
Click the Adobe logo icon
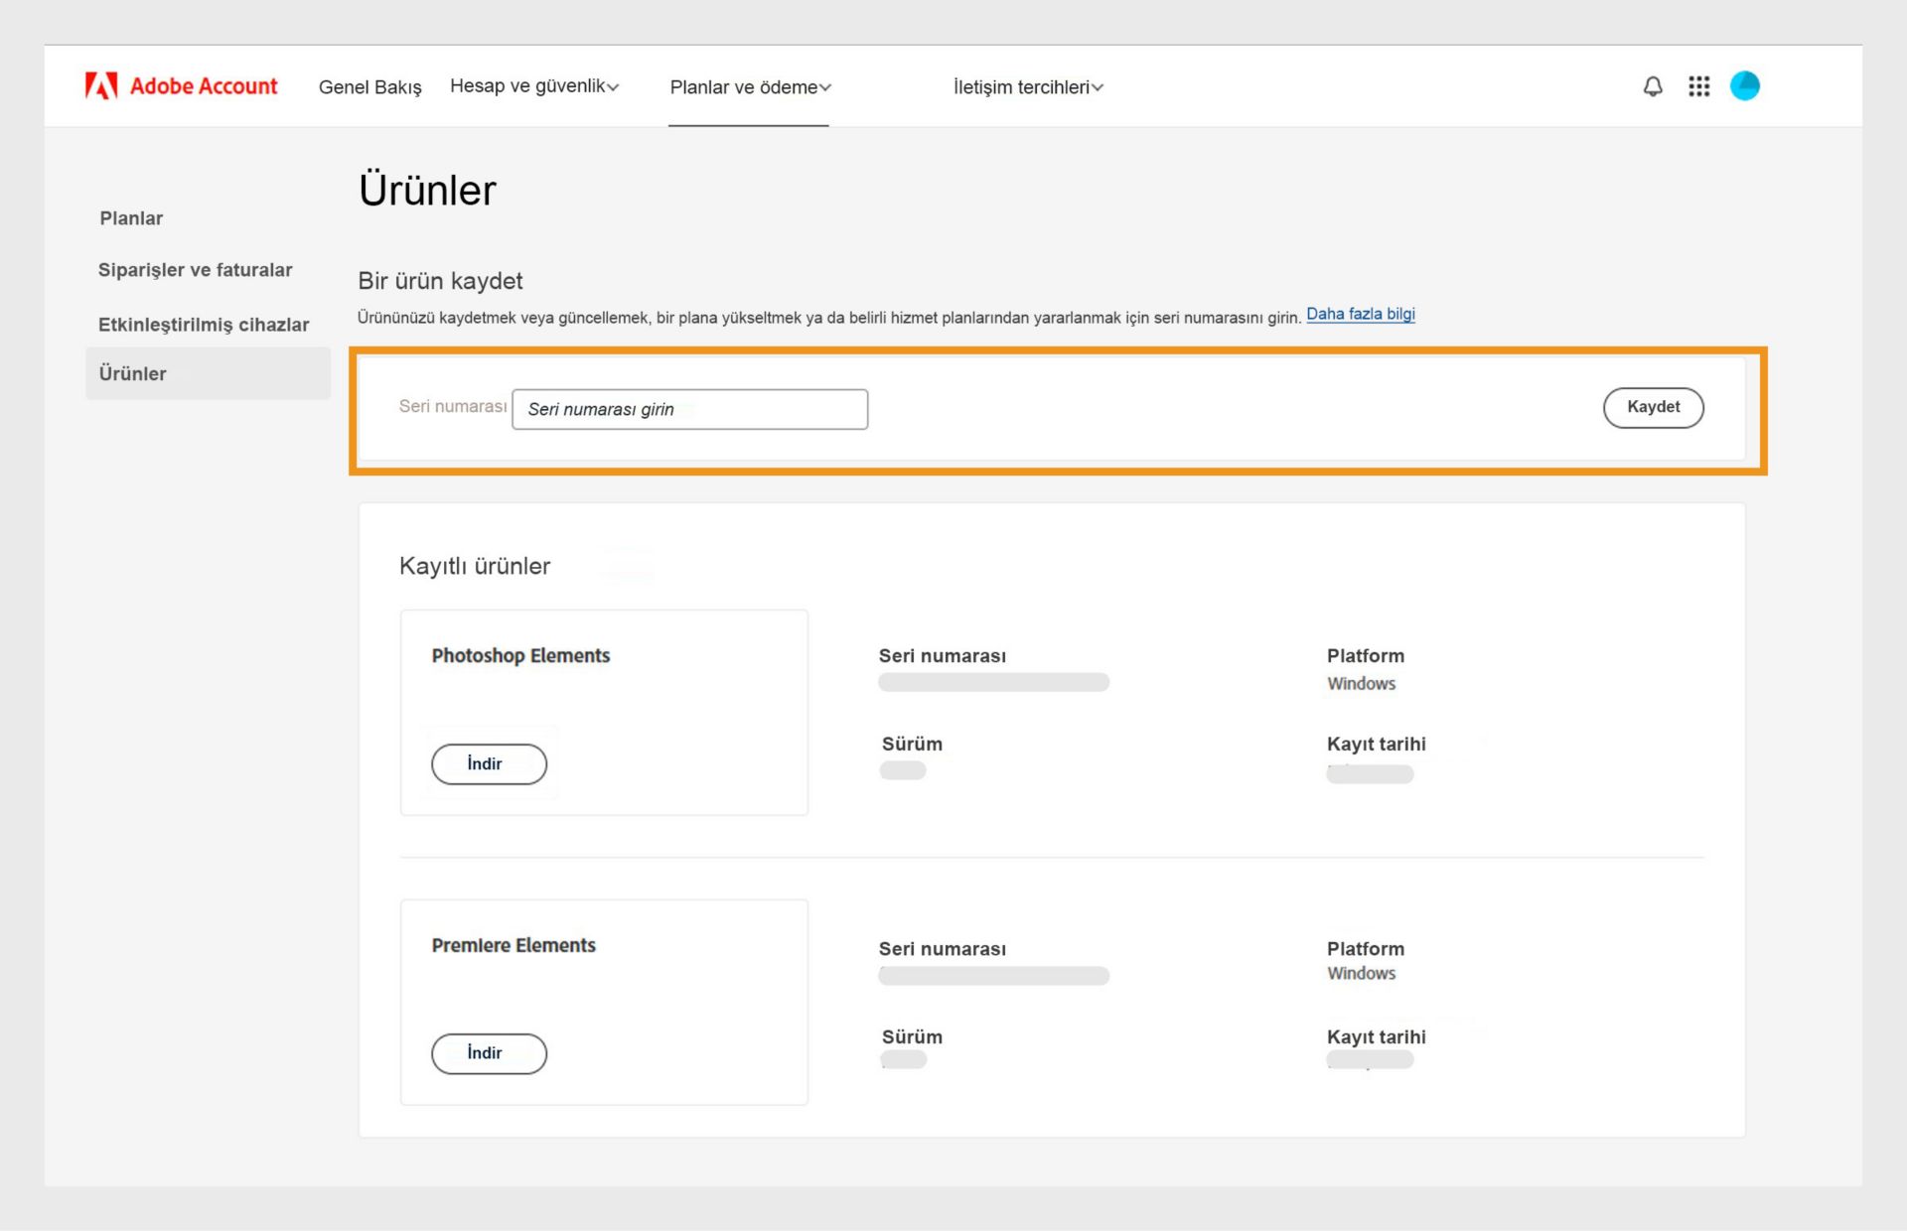click(x=101, y=86)
